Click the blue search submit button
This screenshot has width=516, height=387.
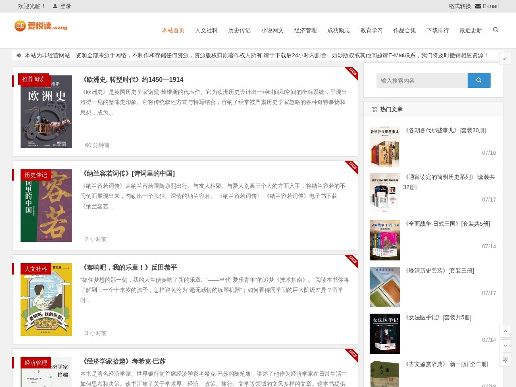point(479,80)
